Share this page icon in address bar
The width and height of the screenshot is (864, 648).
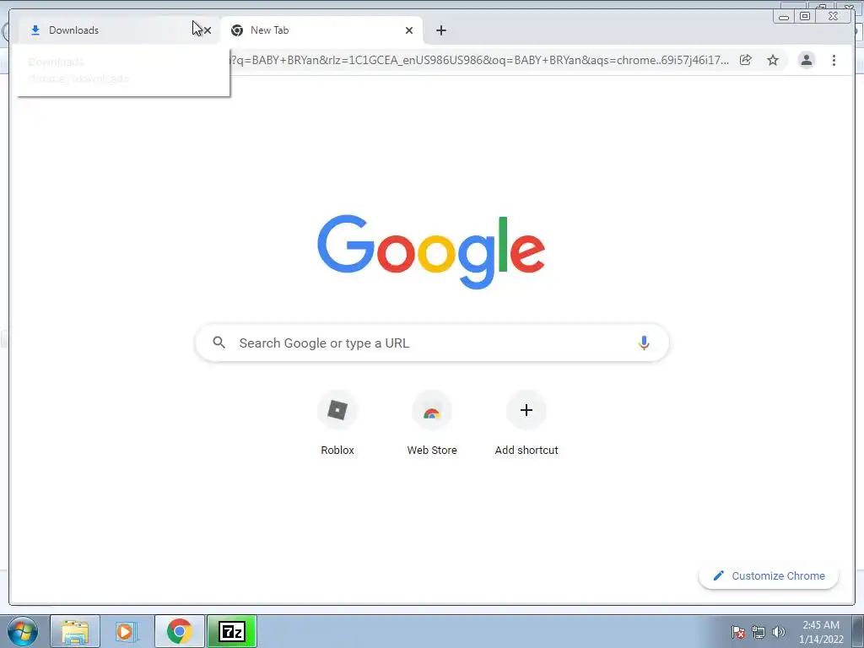(x=746, y=60)
